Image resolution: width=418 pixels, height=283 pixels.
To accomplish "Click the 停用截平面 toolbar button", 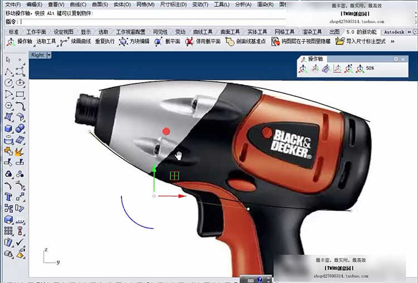I will pos(203,41).
